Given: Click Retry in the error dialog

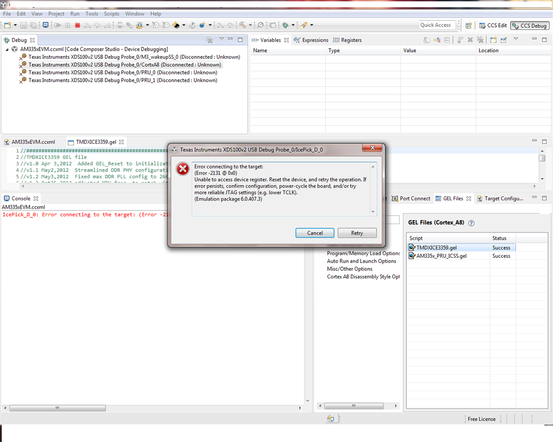Looking at the screenshot, I should click(x=357, y=233).
